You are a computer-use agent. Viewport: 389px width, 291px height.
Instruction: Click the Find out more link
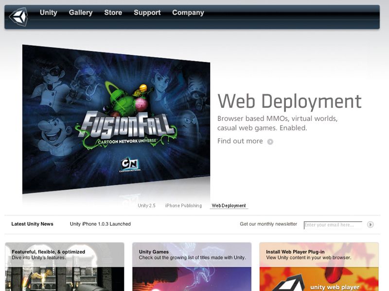pyautogui.click(x=240, y=141)
